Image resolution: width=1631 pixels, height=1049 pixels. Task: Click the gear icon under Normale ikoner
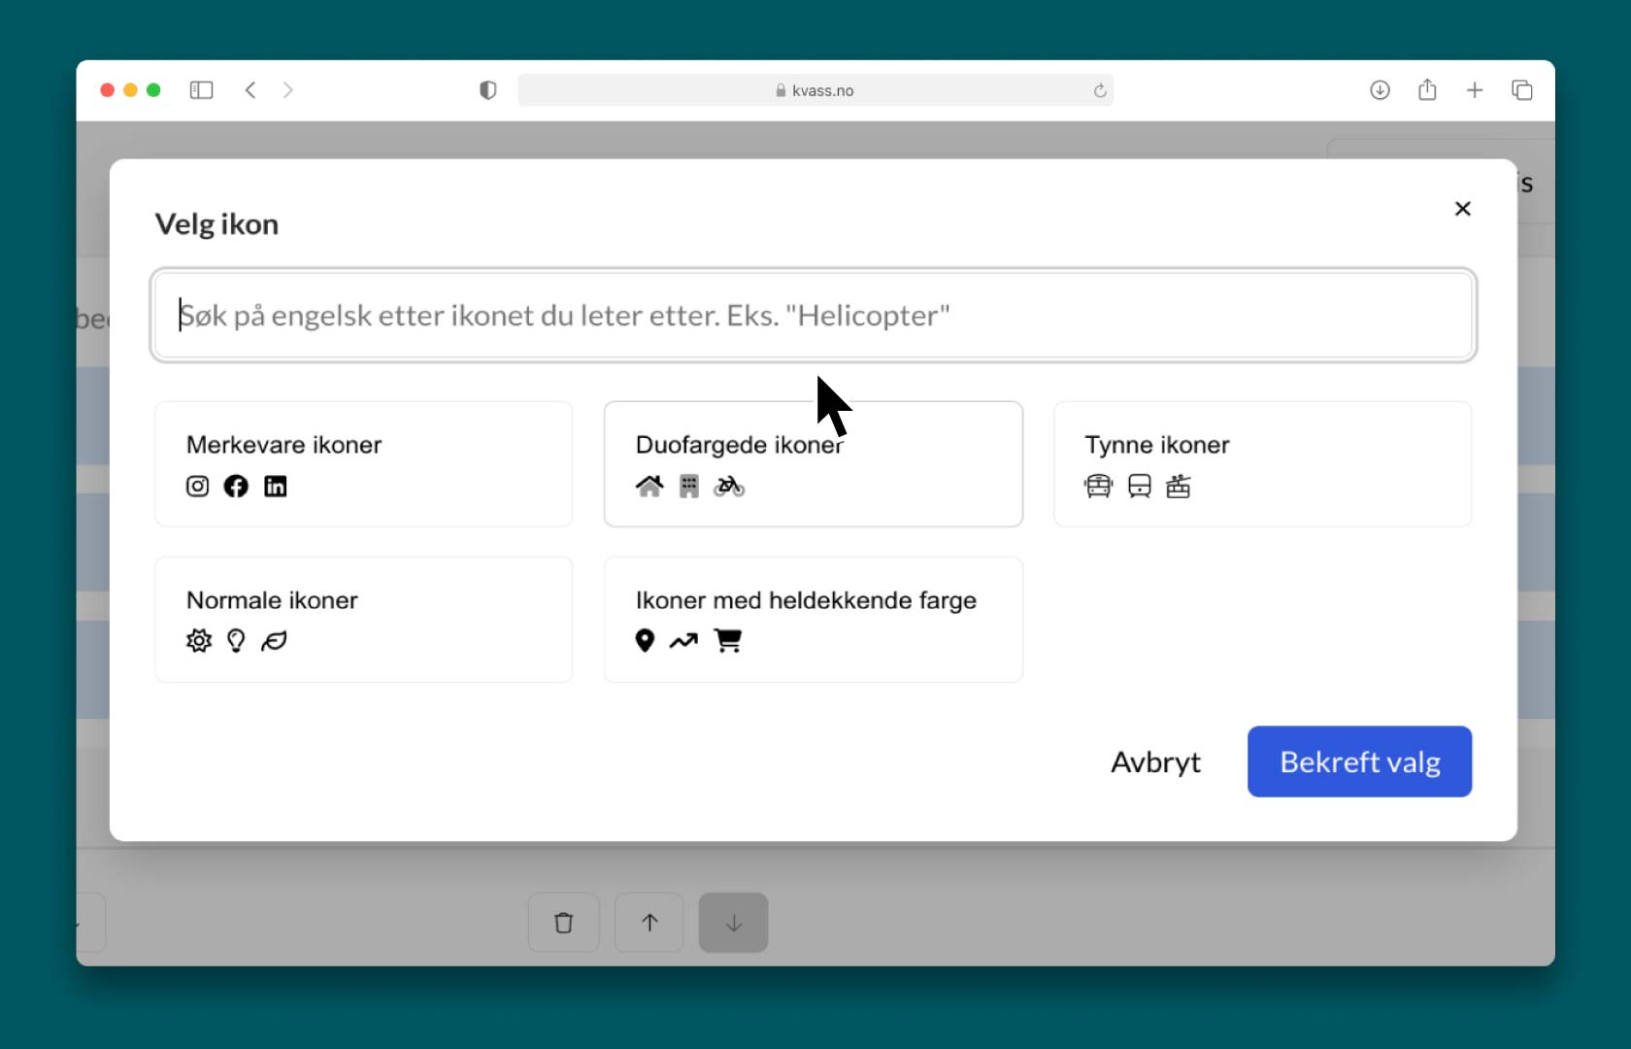tap(199, 641)
